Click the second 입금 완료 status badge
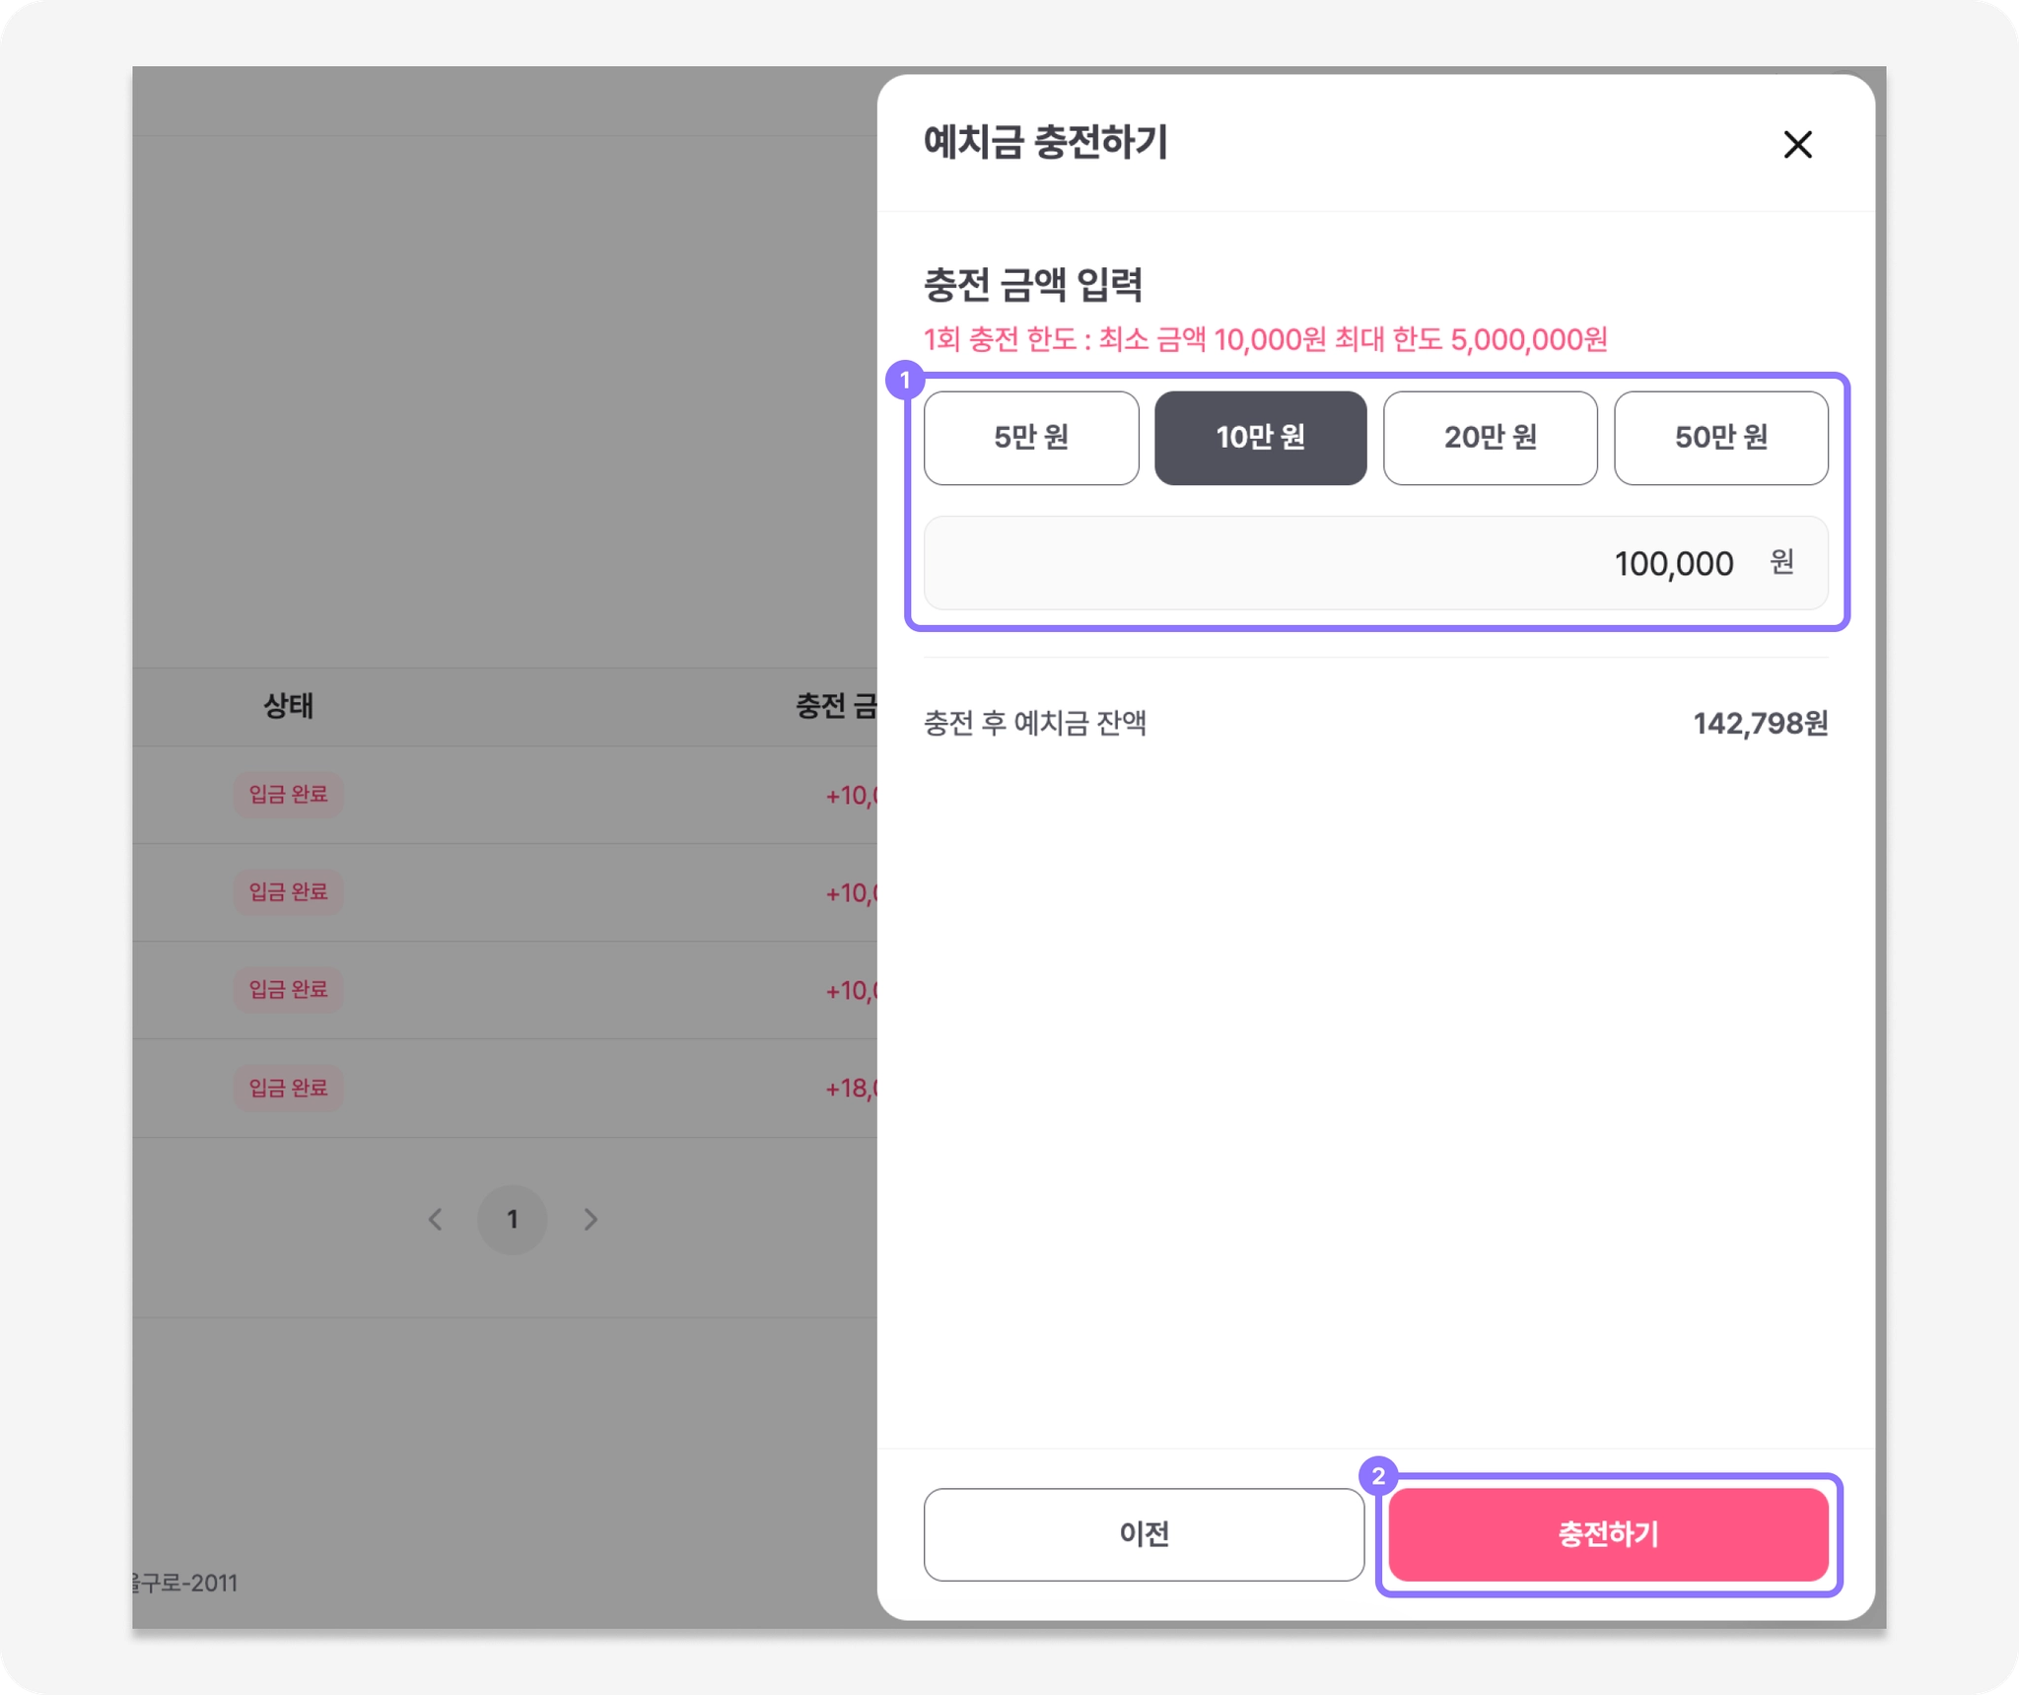2019x1695 pixels. click(x=288, y=891)
